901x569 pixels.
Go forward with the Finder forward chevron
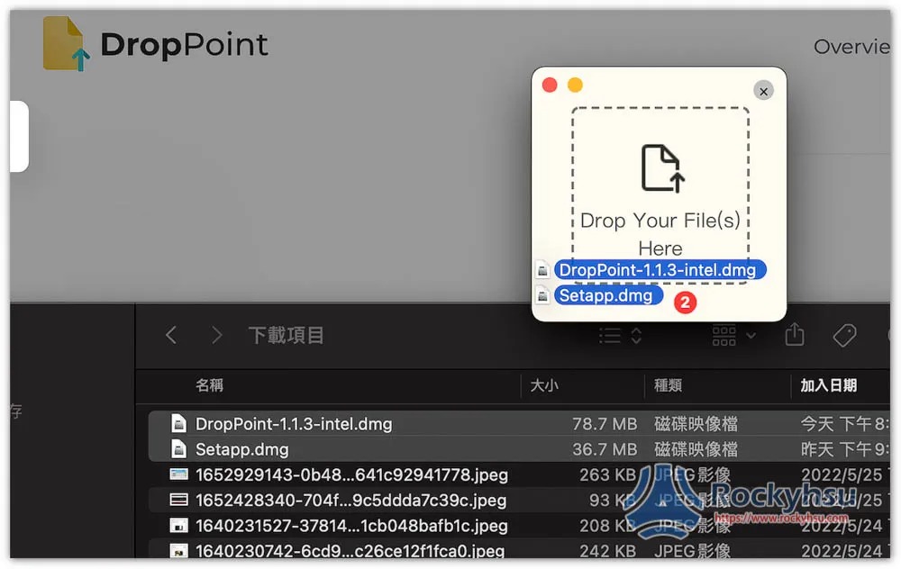pyautogui.click(x=216, y=335)
